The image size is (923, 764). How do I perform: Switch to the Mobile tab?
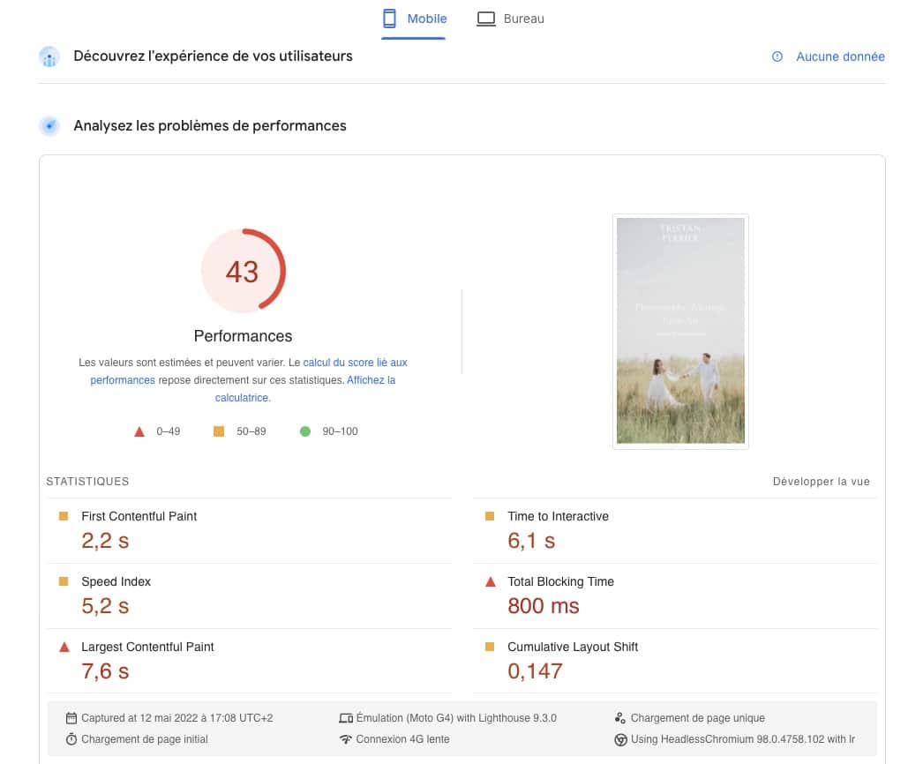414,18
